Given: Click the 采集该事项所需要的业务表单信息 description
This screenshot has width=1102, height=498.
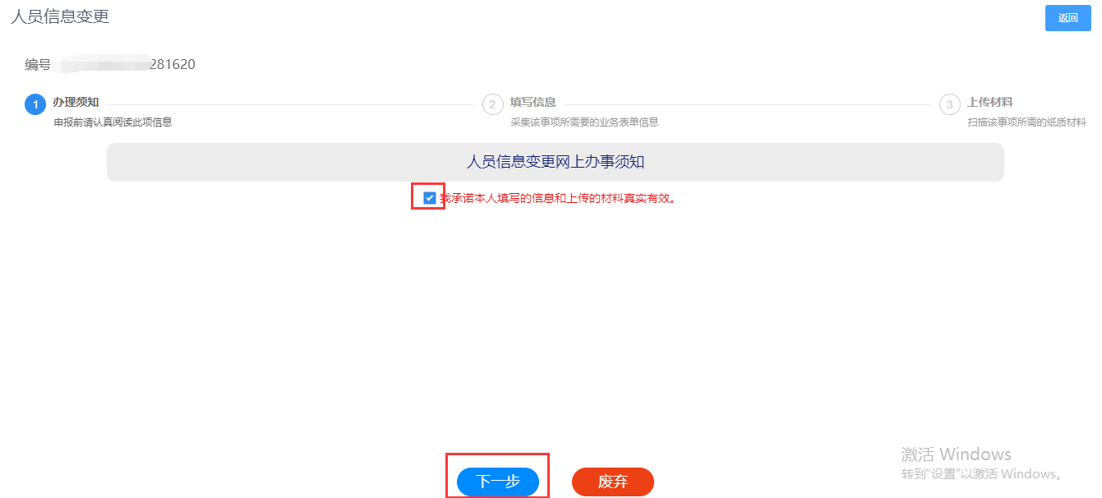Looking at the screenshot, I should point(584,122).
